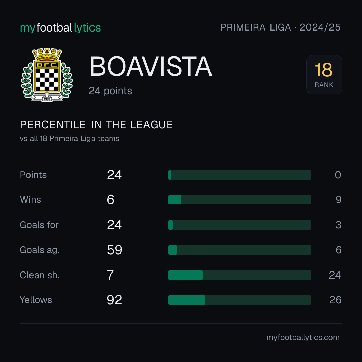
Task: Select the Wins value 6
Action: pos(110,200)
